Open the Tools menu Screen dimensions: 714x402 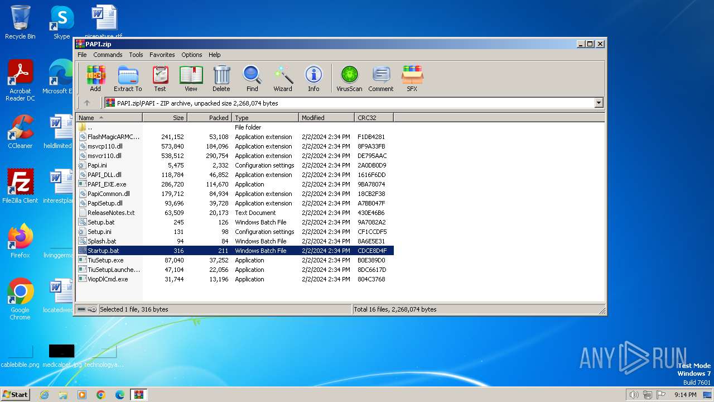point(136,55)
